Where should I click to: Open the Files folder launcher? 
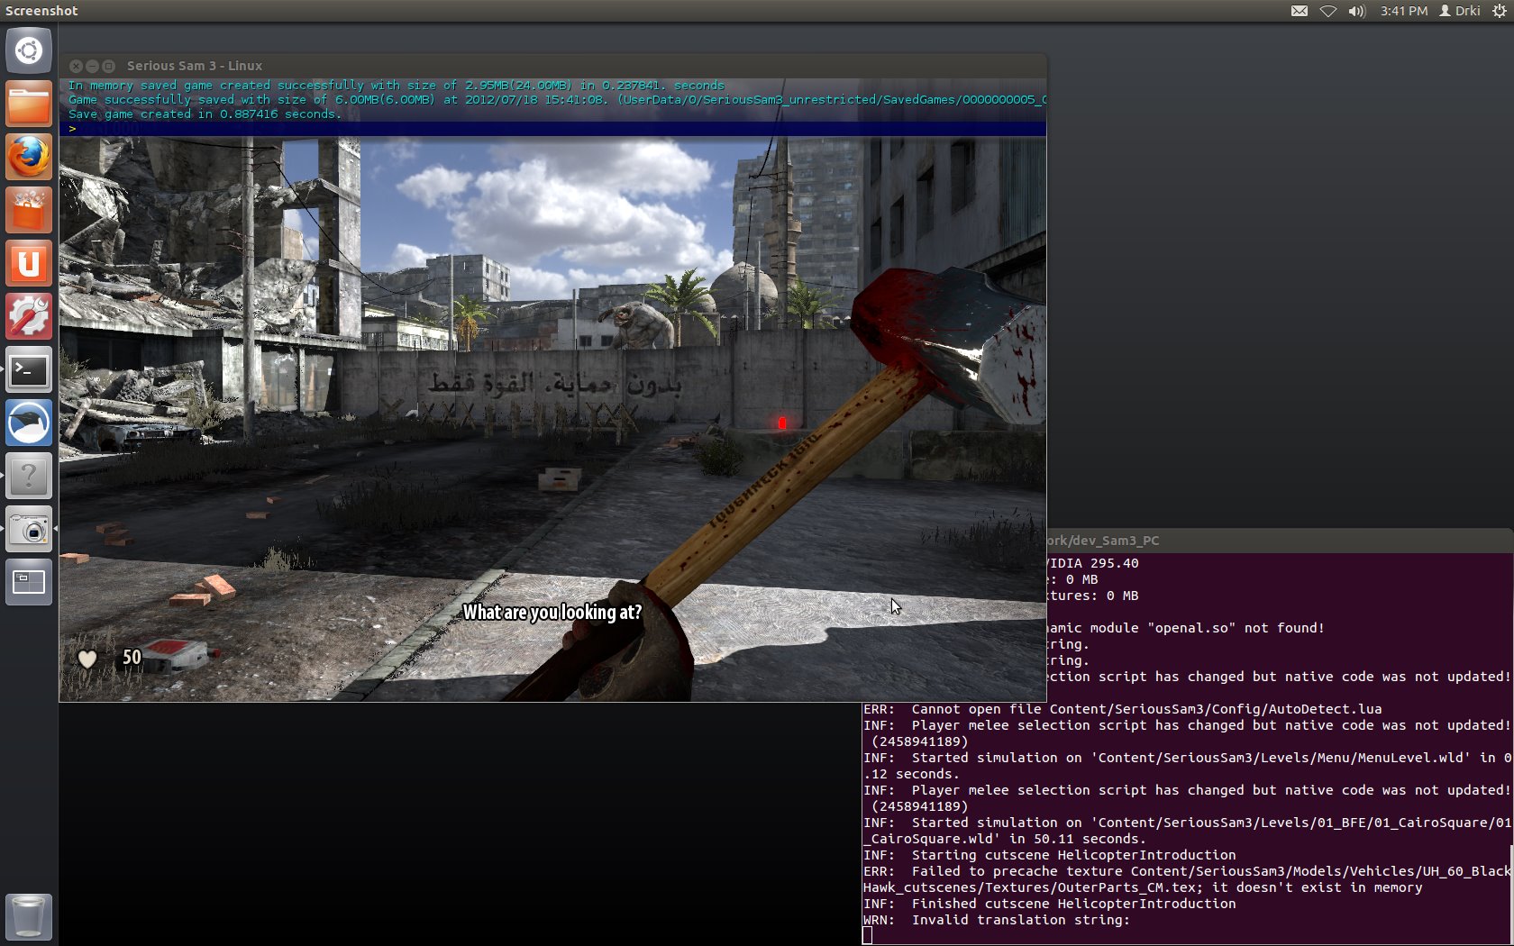[29, 105]
